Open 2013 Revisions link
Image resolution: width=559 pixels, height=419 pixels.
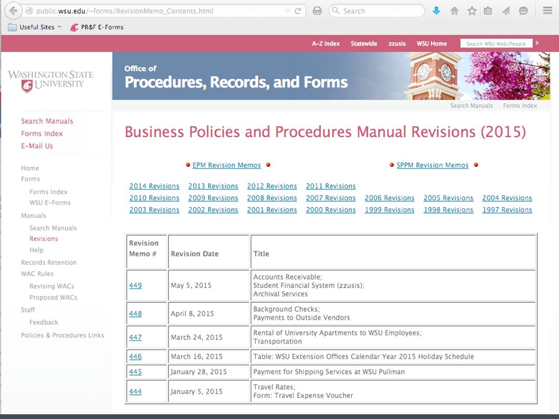tap(213, 186)
